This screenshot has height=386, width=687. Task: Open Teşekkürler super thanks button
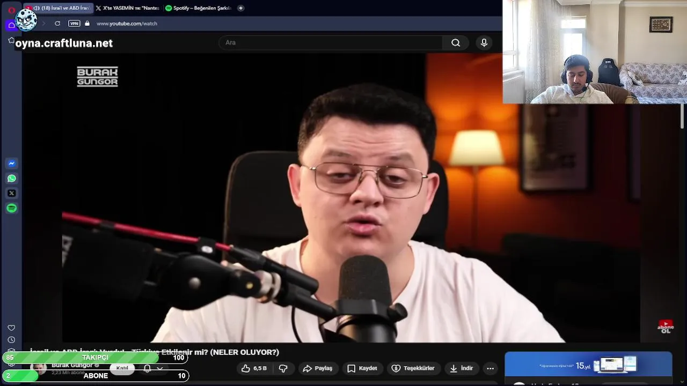(413, 368)
